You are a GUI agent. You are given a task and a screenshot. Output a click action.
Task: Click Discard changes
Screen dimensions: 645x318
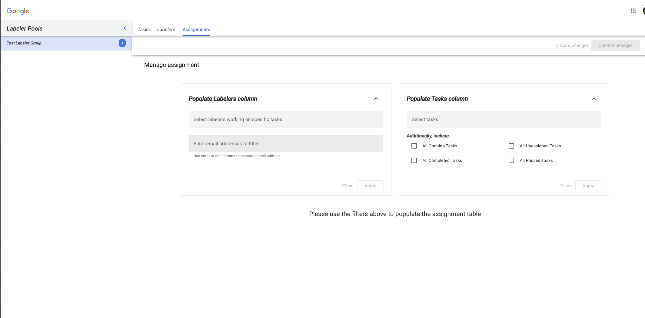point(572,45)
